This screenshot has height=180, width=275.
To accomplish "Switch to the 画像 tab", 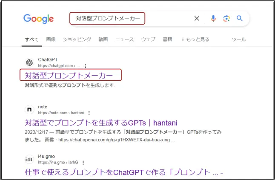I will tap(51, 39).
